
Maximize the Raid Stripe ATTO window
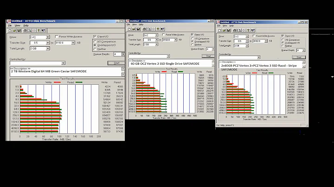coord(302,22)
